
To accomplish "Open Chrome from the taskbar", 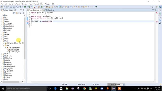I will click(x=84, y=89).
